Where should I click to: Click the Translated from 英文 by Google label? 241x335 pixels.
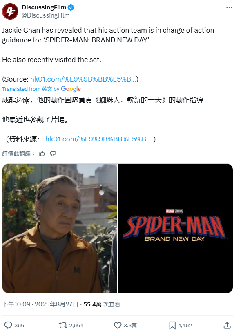41,89
